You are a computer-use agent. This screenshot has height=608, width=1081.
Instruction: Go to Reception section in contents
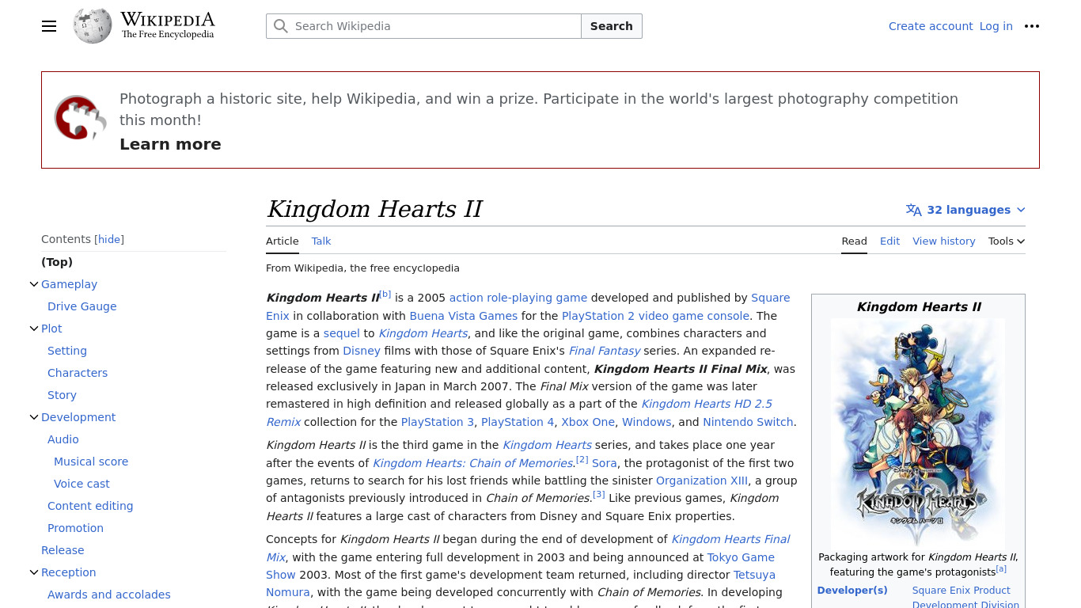pos(69,572)
